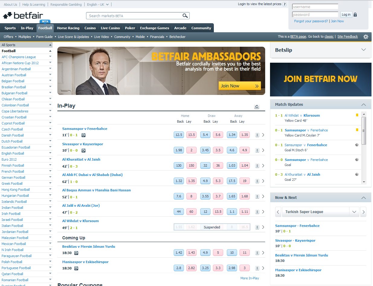The width and height of the screenshot is (373, 286).
Task: Click the Log in button
Action: (346, 14)
